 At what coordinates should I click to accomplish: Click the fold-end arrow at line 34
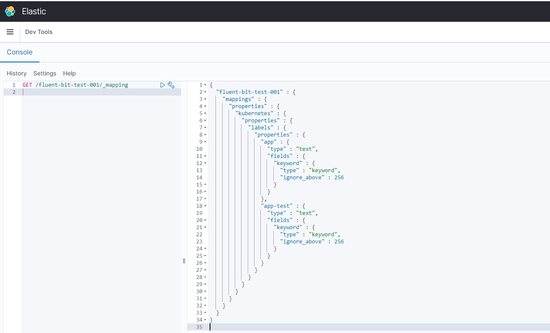coord(205,320)
